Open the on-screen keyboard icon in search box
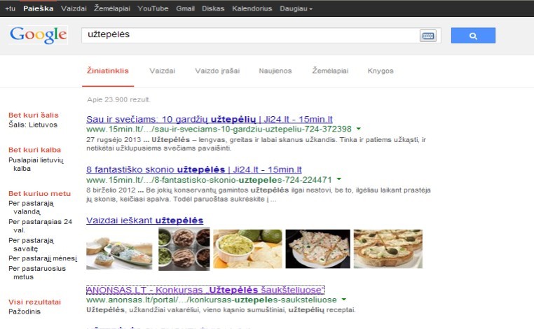The height and width of the screenshot is (329, 534). [x=428, y=36]
